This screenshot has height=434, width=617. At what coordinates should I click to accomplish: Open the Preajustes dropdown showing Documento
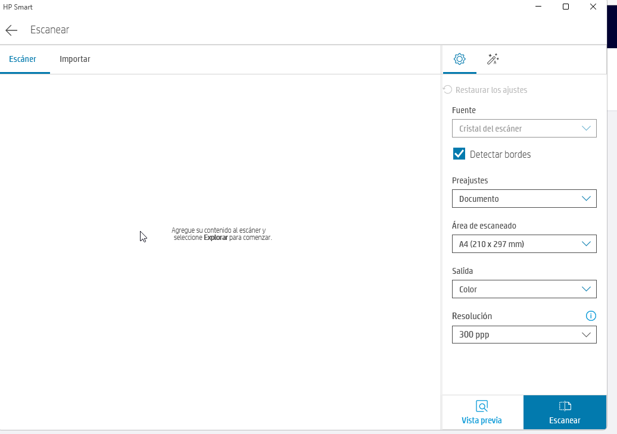(524, 199)
